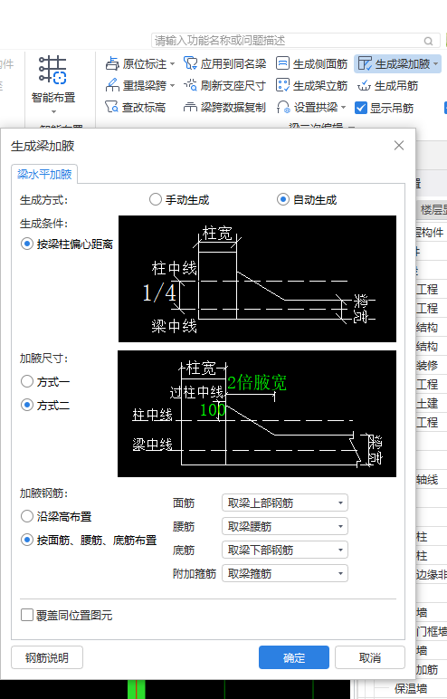Viewport: 447px width, 699px height.
Task: Close the 生成梁加腋 dialog
Action: [x=399, y=146]
